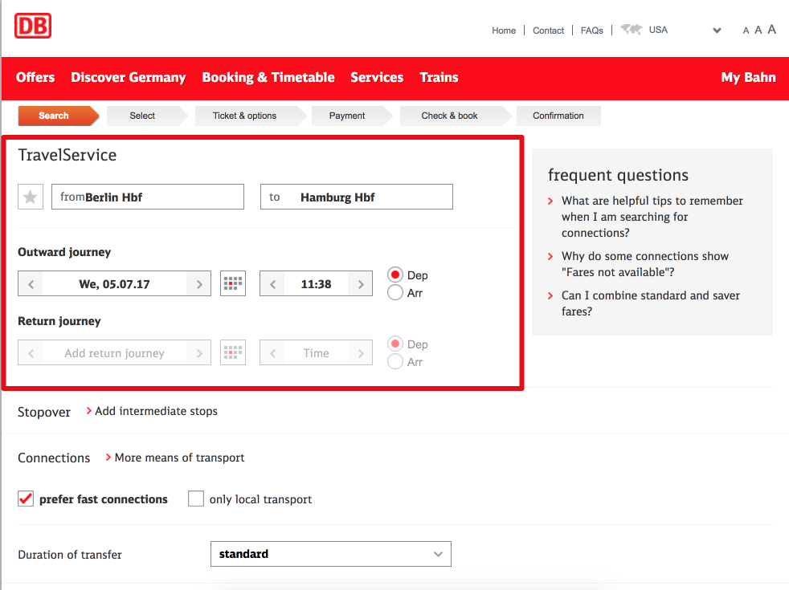Click Add return journey date field
Viewport: 789px width, 590px height.
tap(114, 352)
